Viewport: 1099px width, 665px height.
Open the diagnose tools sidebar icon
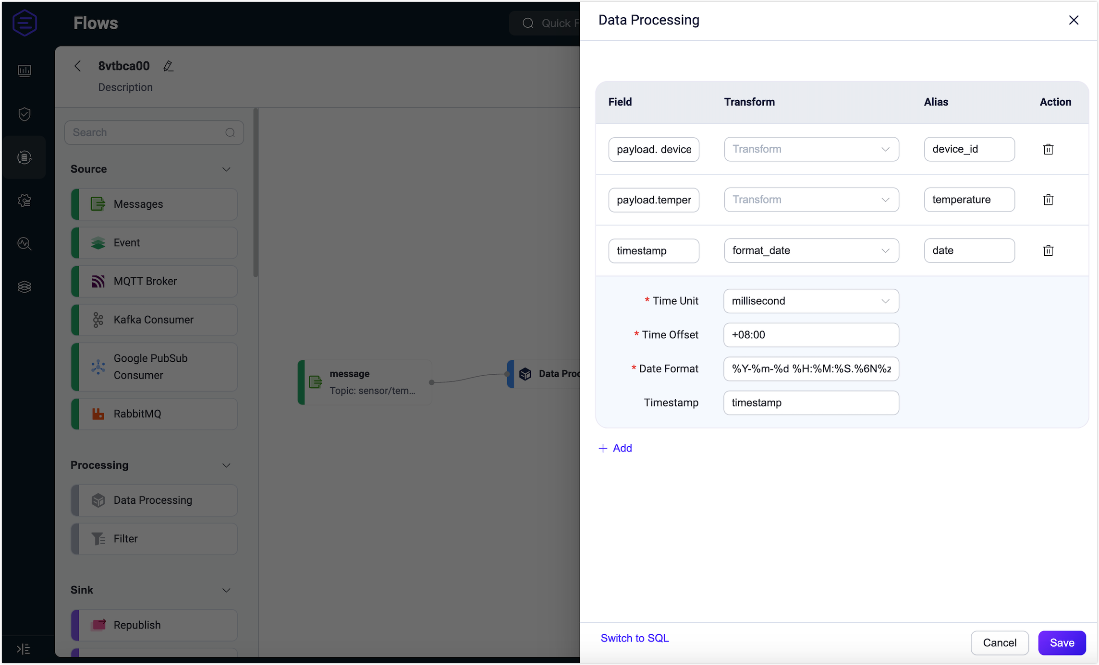pyautogui.click(x=24, y=244)
